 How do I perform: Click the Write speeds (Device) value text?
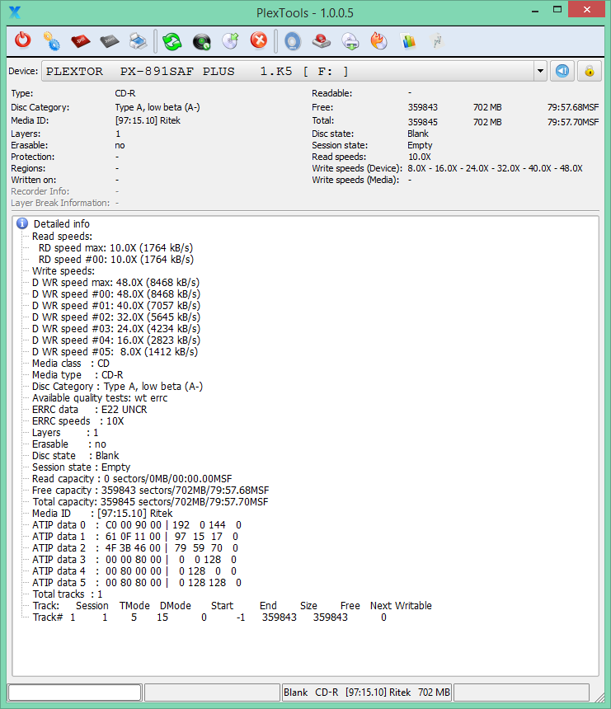(x=495, y=168)
